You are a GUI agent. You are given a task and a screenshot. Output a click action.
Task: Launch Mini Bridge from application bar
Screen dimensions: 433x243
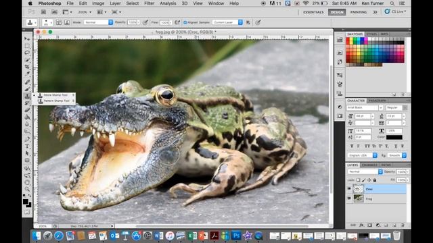pyautogui.click(x=54, y=12)
